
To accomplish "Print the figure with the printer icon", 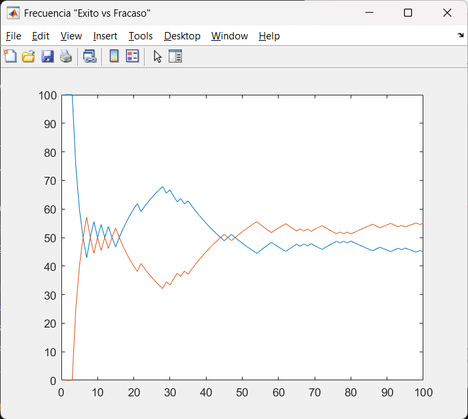I will 65,57.
